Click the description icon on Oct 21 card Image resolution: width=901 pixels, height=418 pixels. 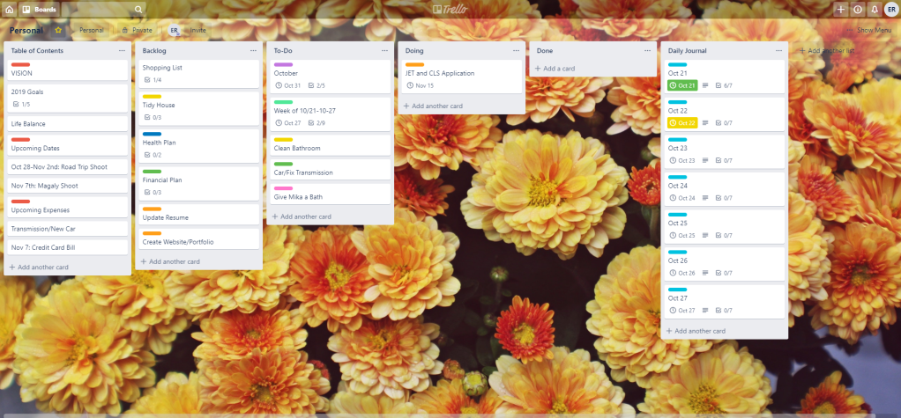point(705,85)
